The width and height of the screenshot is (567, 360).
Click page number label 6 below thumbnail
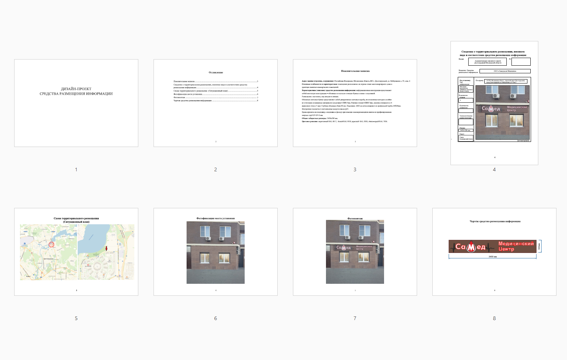coord(216,318)
